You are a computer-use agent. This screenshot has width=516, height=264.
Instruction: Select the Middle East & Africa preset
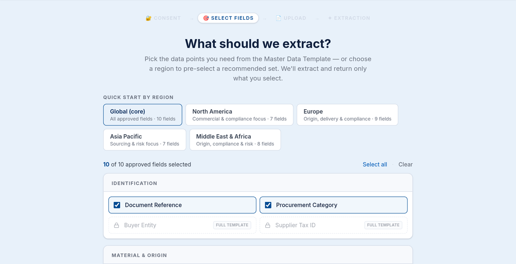coord(235,140)
